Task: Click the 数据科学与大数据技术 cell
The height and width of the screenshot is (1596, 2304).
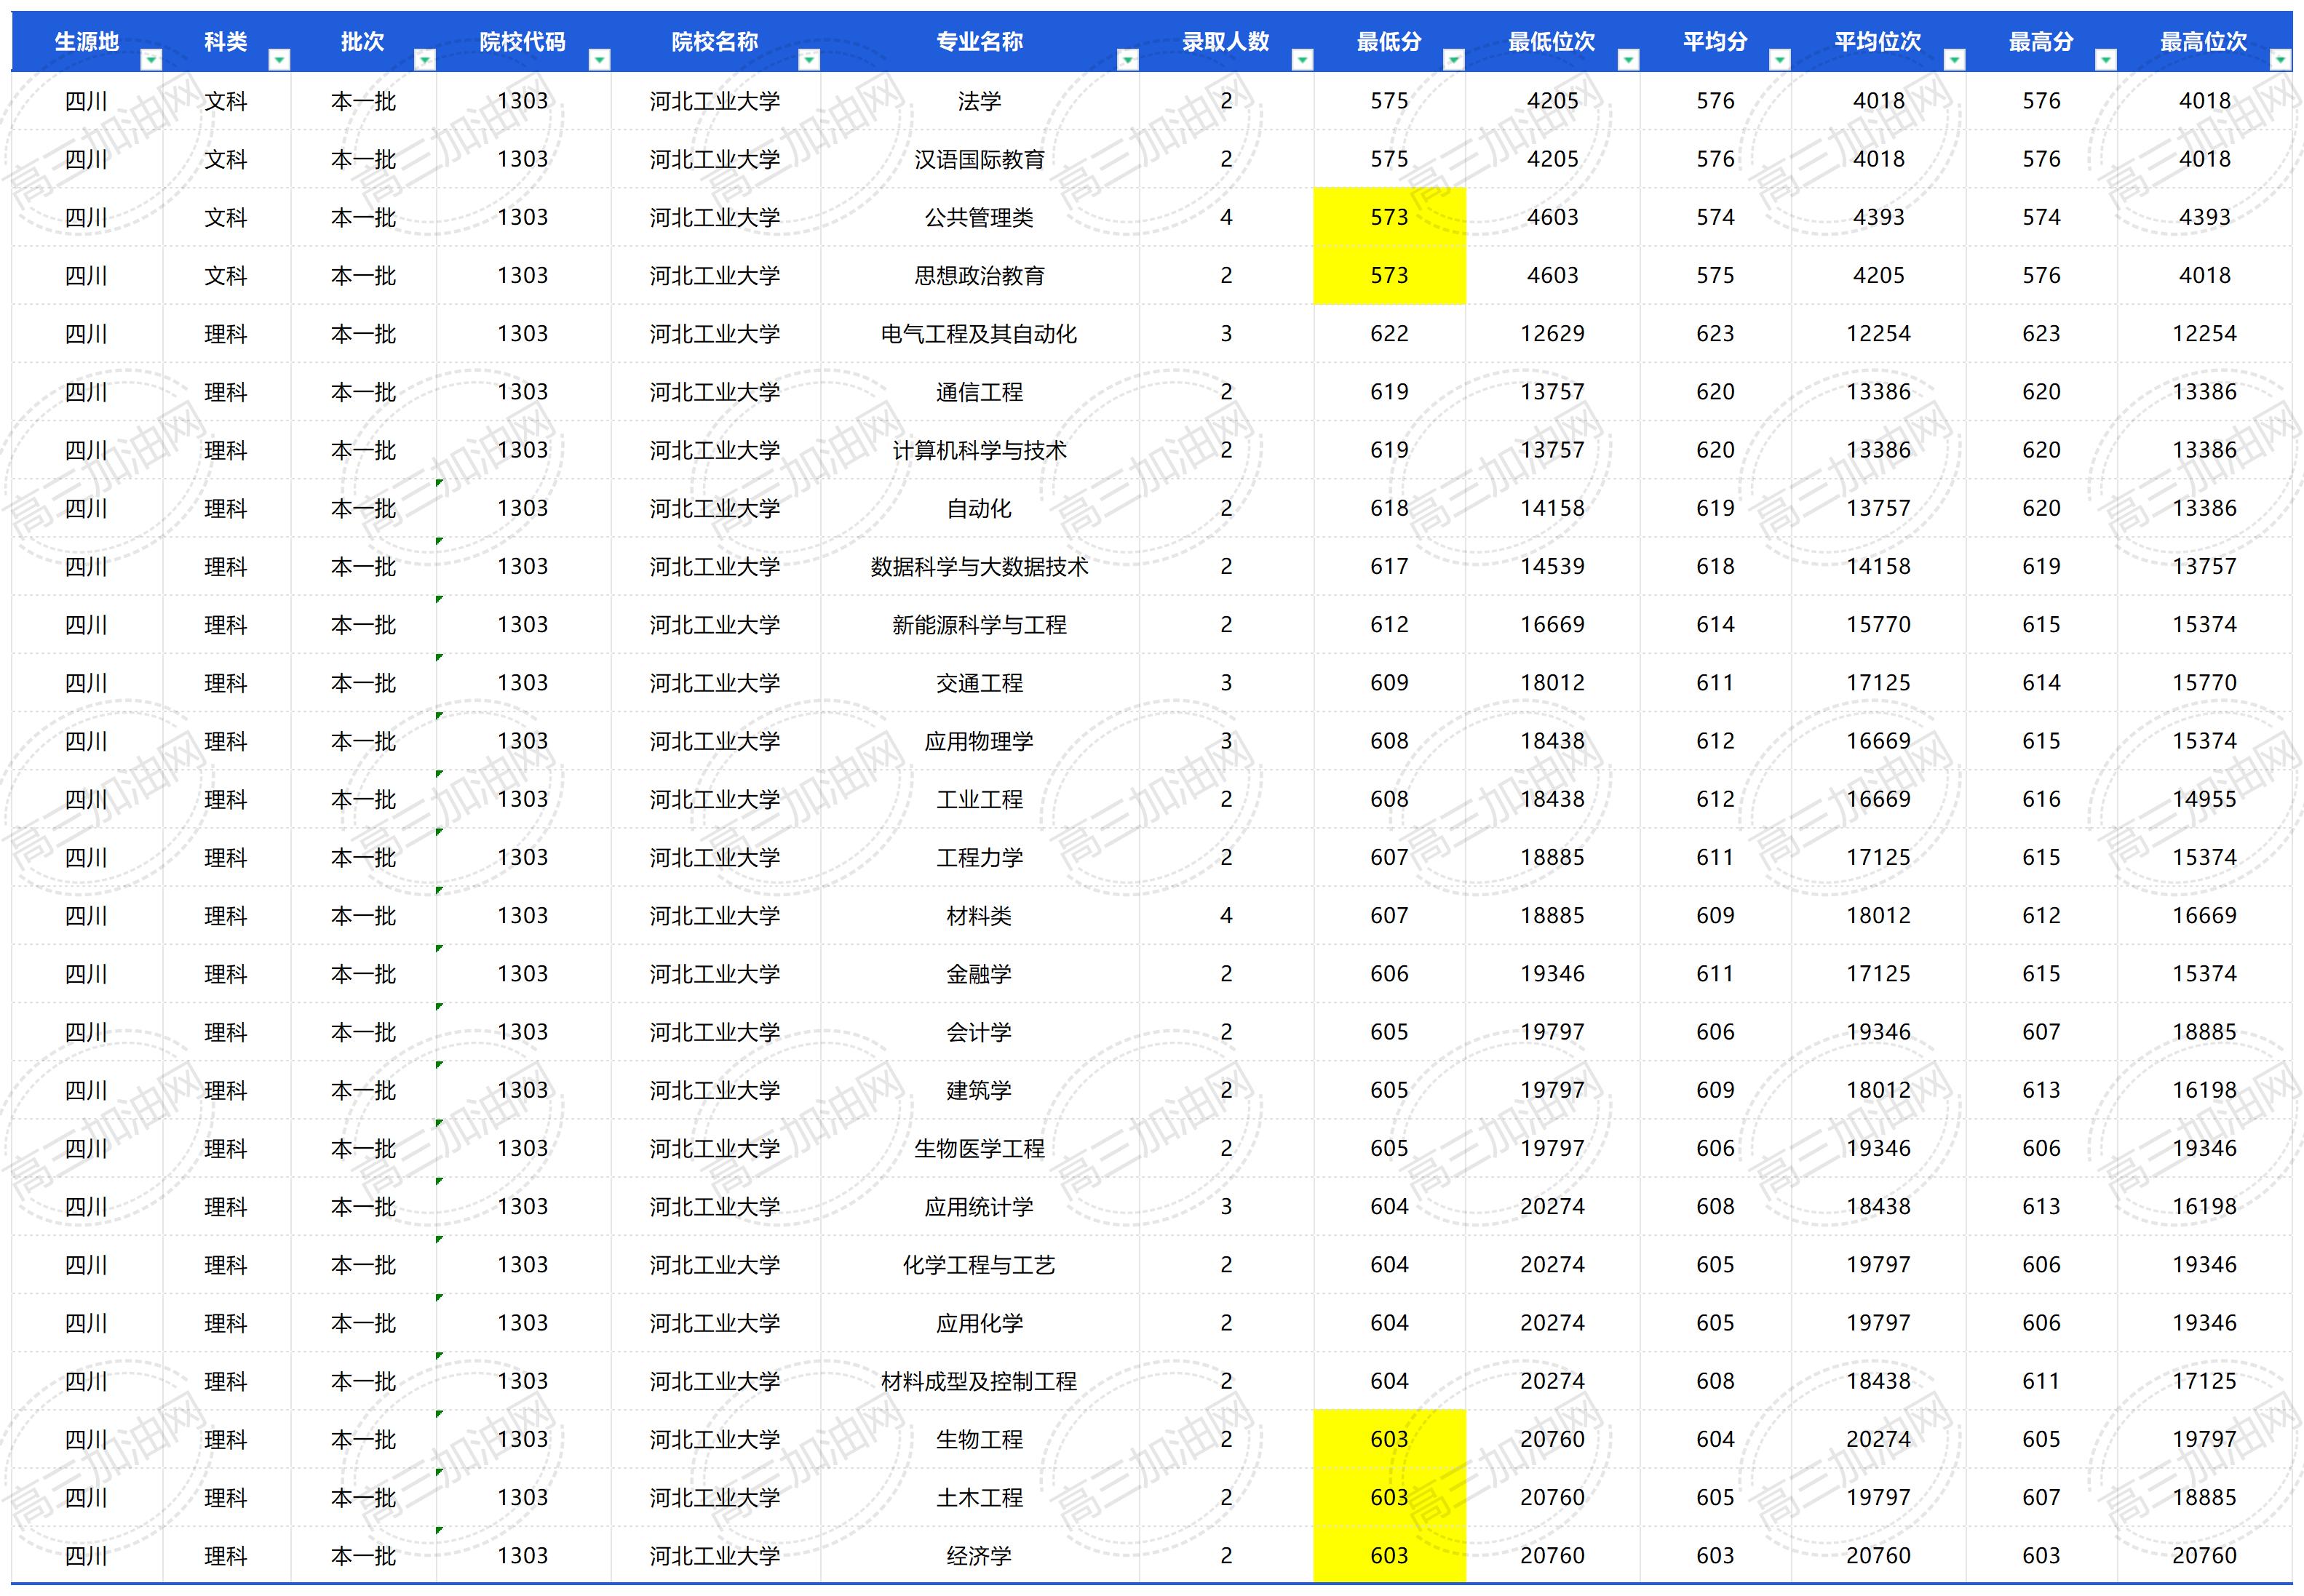Action: coord(980,566)
